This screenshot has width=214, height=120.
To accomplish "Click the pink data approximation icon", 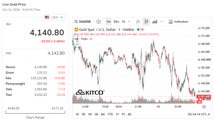I will click(x=142, y=29).
